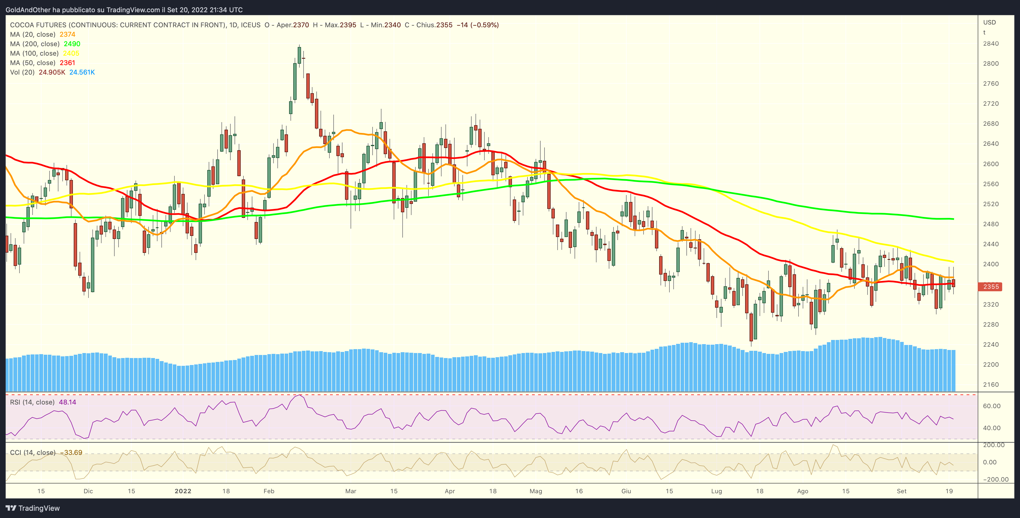The width and height of the screenshot is (1020, 518).
Task: Click the Giu time axis label
Action: [x=626, y=491]
